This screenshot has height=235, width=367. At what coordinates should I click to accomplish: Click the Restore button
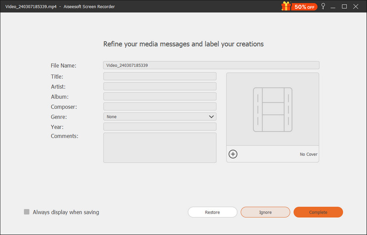212,212
